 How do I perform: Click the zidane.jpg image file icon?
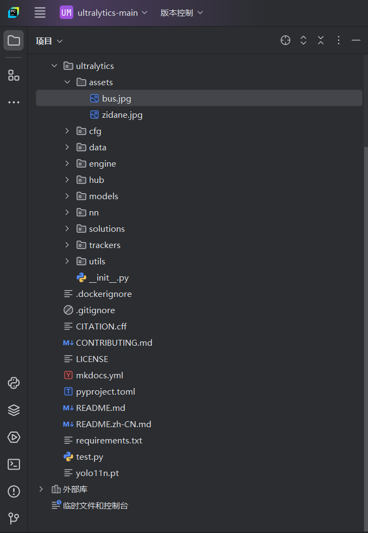point(94,115)
